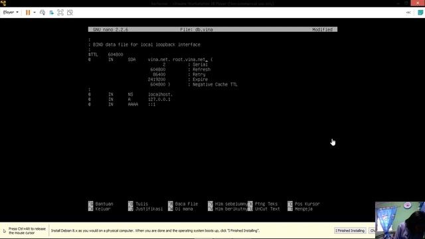Click the Hlm berikutnya shortcut label

[x=228, y=209]
